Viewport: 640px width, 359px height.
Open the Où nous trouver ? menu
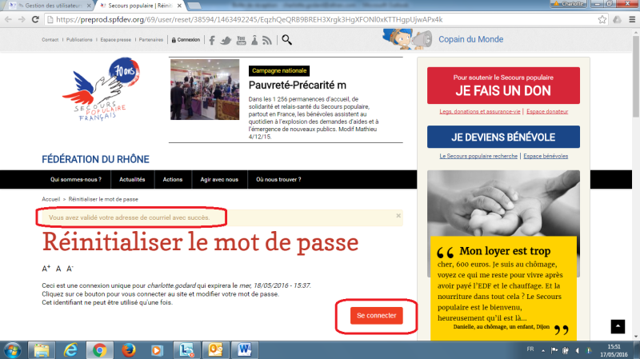point(278,179)
